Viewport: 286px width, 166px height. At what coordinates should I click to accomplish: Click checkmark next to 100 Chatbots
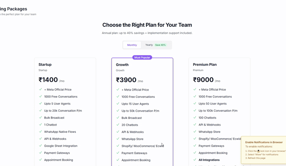195,117
